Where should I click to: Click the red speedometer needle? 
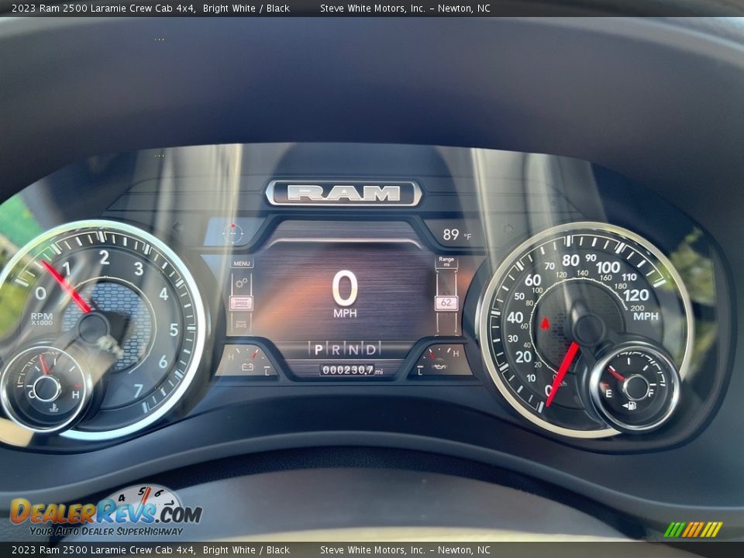(x=563, y=374)
